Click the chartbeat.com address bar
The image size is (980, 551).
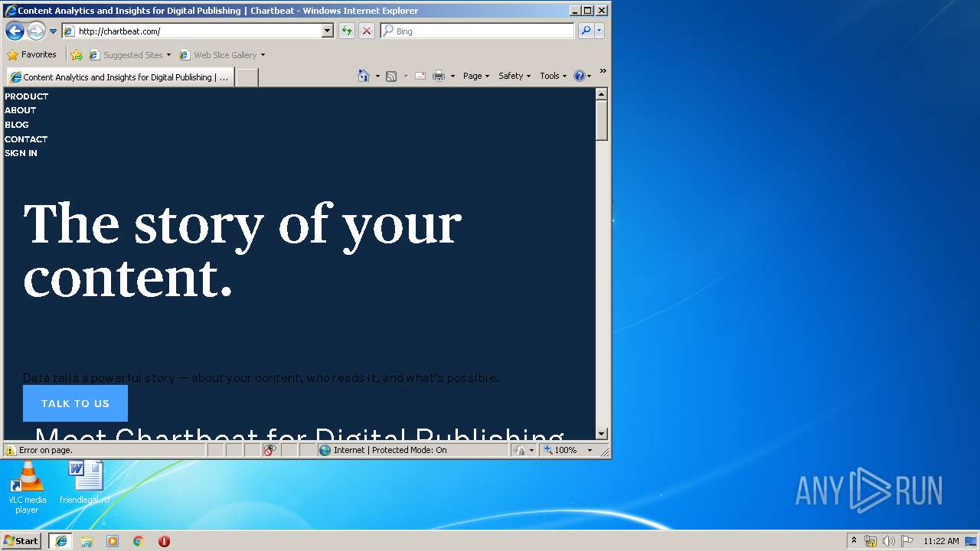pyautogui.click(x=198, y=31)
